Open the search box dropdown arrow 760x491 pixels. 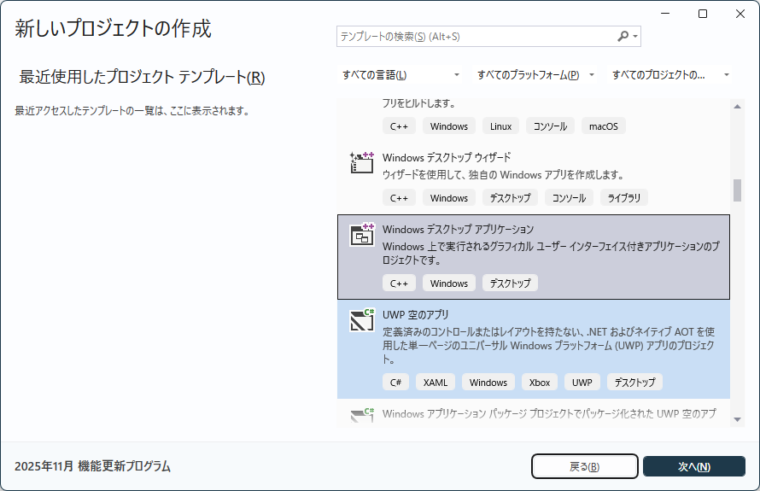point(635,37)
